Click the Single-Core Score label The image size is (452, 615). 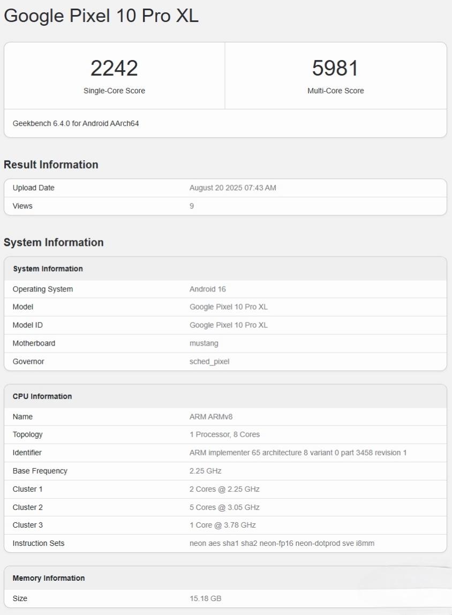[114, 91]
